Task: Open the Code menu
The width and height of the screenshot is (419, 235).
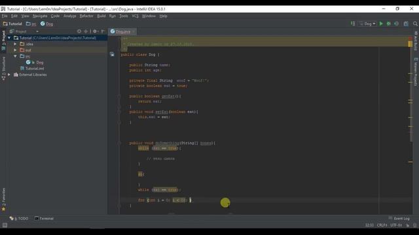Action: click(55, 16)
